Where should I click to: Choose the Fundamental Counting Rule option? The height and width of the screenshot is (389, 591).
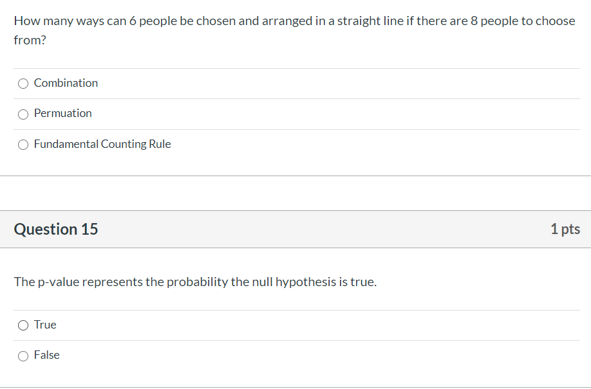23,144
